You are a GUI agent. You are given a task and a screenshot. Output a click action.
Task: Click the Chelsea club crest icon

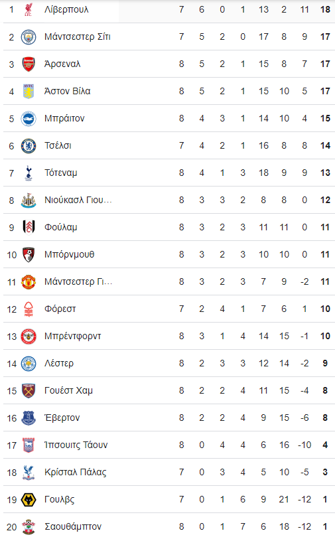(x=29, y=146)
